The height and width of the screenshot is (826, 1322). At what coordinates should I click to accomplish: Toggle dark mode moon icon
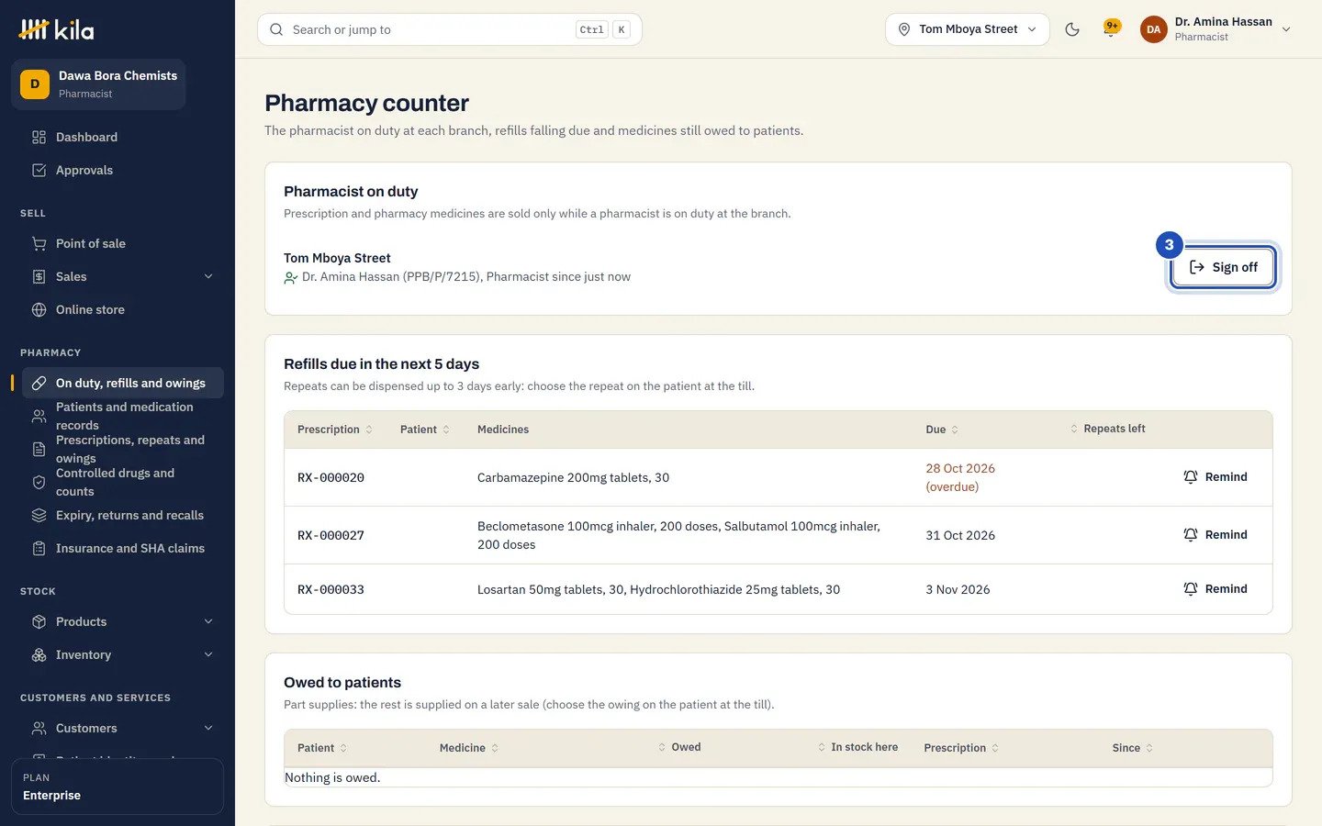point(1071,29)
